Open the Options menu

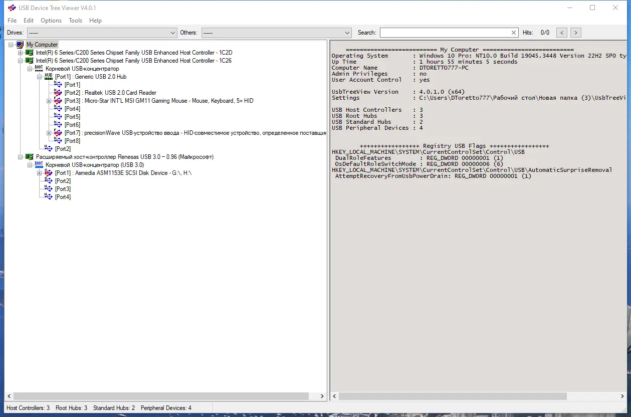51,21
